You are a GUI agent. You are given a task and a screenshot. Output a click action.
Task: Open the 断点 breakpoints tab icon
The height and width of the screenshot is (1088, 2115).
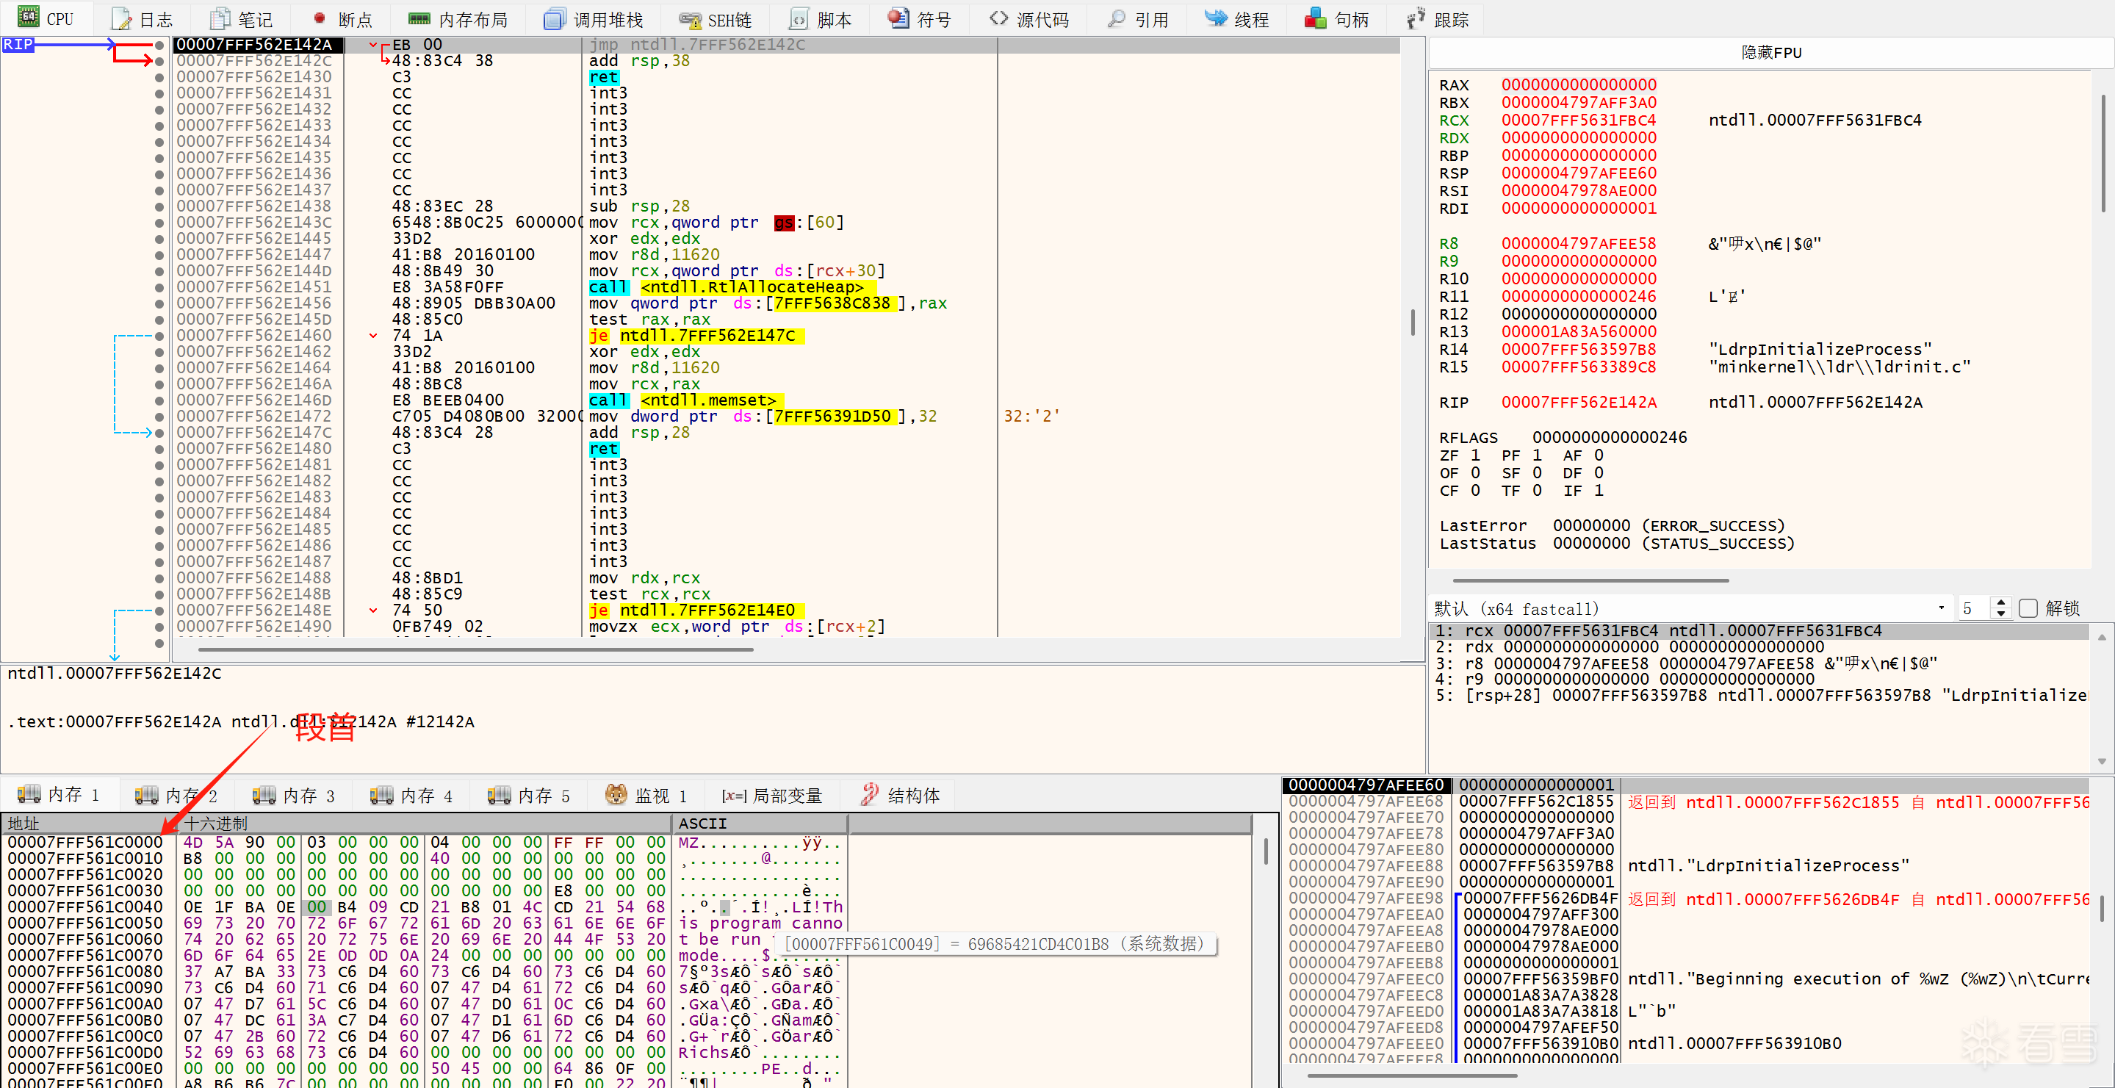[x=320, y=19]
